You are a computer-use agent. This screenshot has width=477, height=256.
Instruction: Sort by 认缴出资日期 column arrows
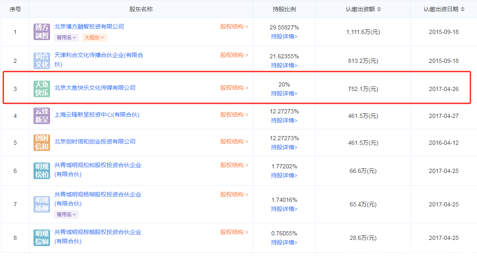click(463, 9)
